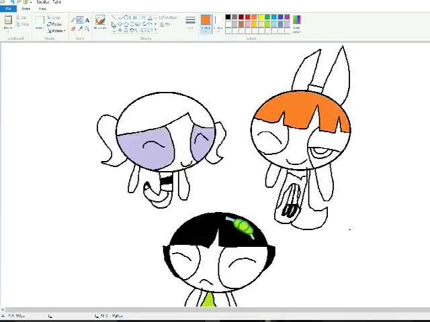Click the Resize button in the Image group
The image size is (430, 322).
(x=54, y=24)
